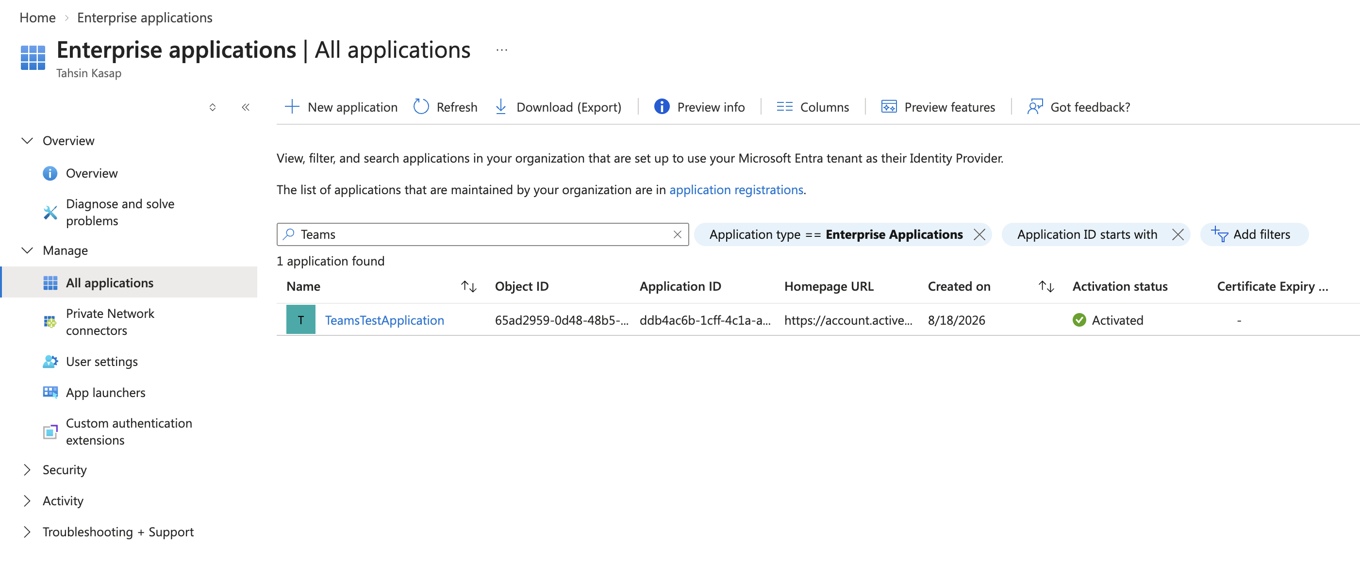Click the TeamsTestApplication T avatar tile

click(x=301, y=319)
